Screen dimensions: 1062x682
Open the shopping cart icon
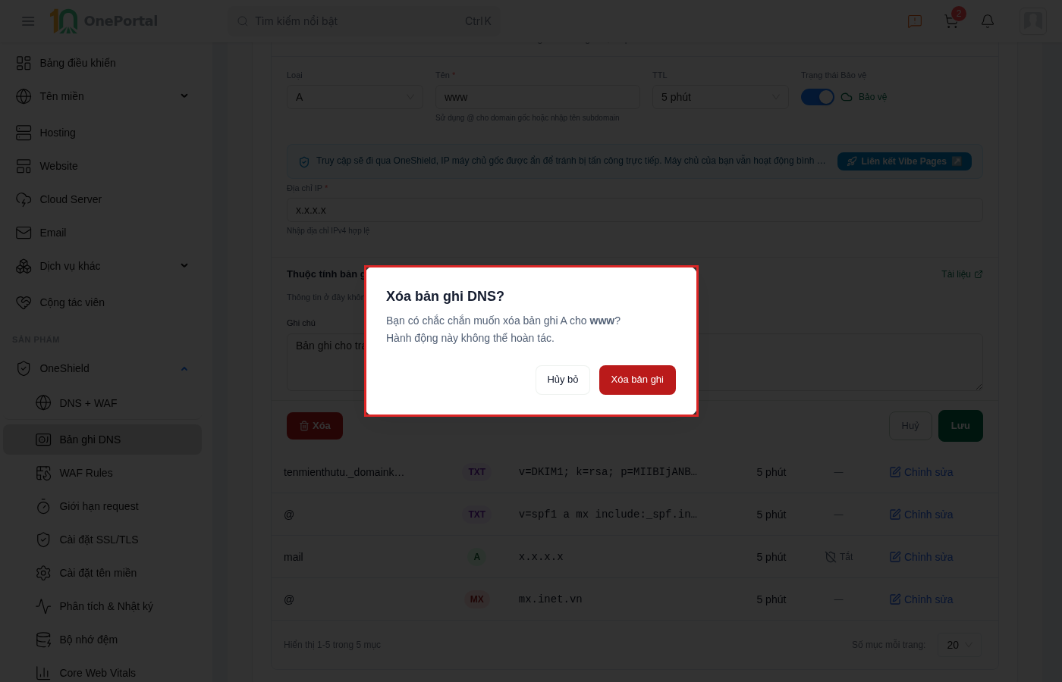pos(951,21)
